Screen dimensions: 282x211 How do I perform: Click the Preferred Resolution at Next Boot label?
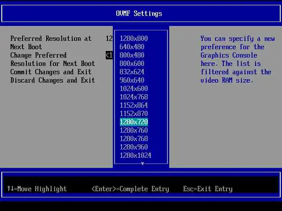(51, 43)
